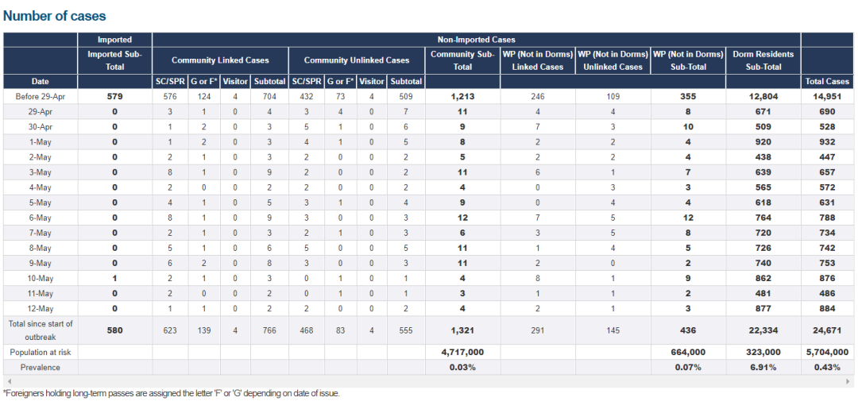The width and height of the screenshot is (858, 409).
Task: Click the 'Total Cases' column header
Action: 827,81
